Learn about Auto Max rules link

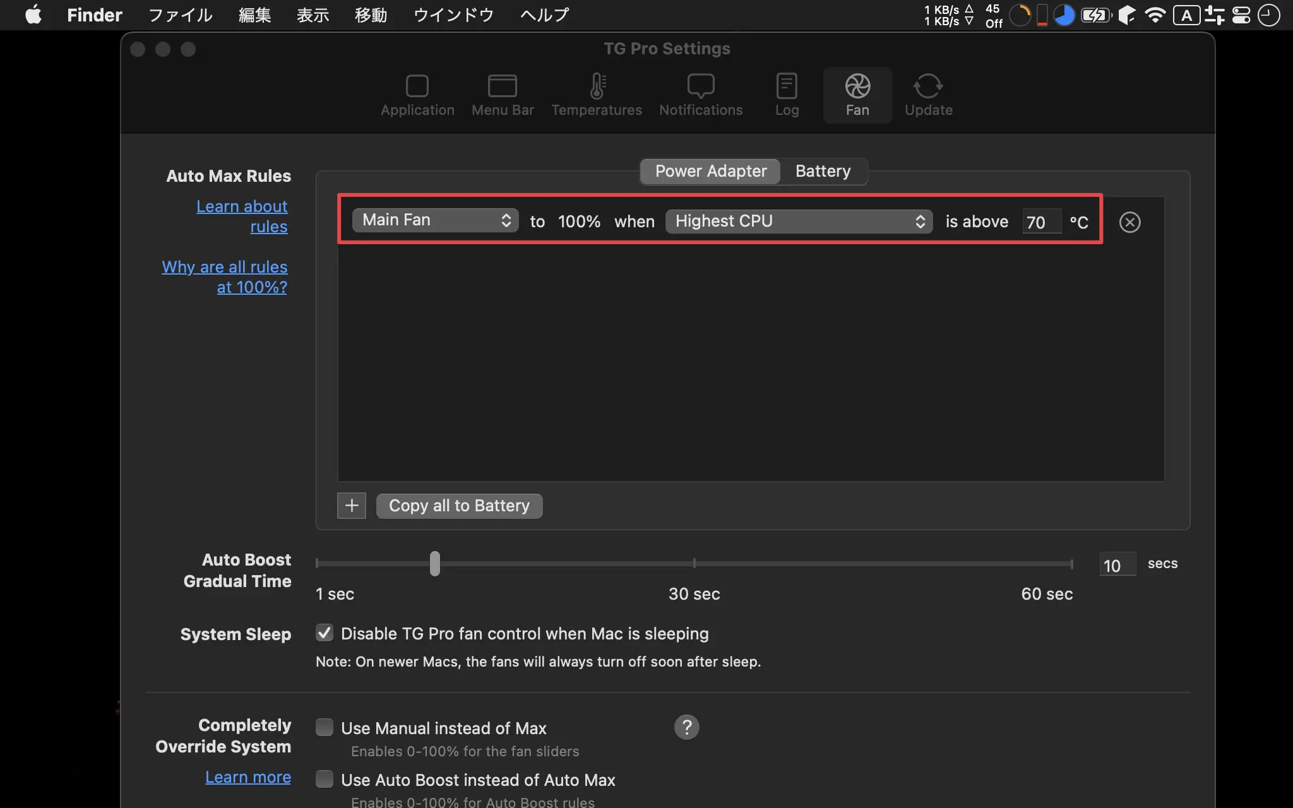(x=241, y=216)
